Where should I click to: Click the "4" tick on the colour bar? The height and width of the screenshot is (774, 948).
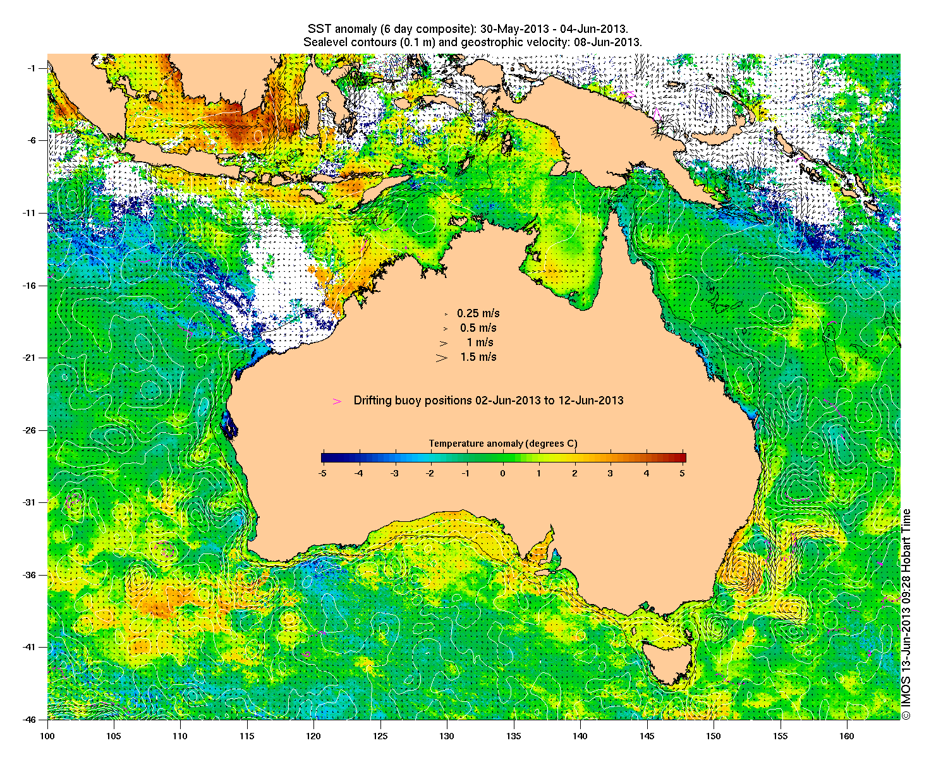647,473
